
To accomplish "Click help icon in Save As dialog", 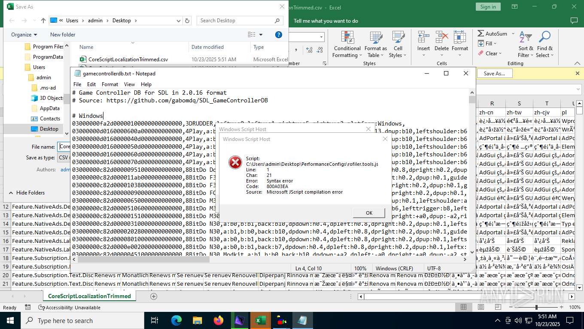I will [x=278, y=35].
